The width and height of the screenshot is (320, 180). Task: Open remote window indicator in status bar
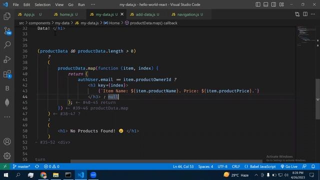5,166
